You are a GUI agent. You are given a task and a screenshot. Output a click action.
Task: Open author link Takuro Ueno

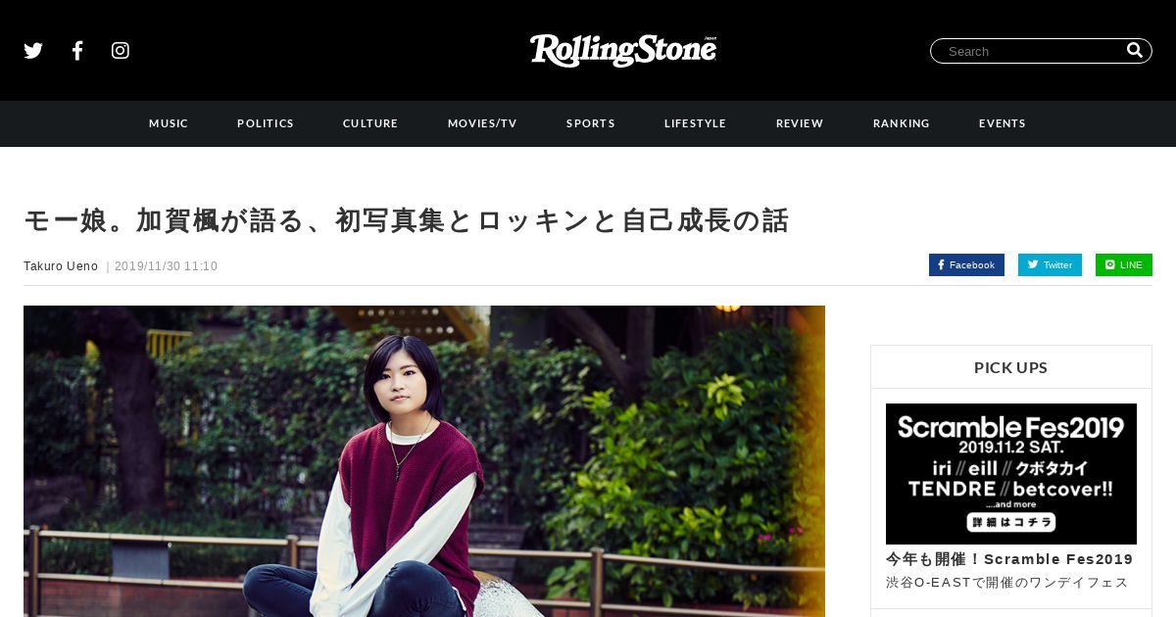click(x=61, y=266)
